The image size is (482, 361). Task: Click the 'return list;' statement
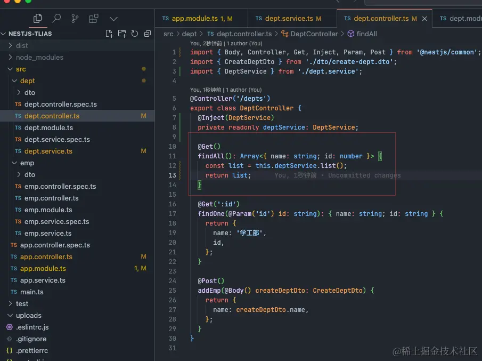[228, 175]
